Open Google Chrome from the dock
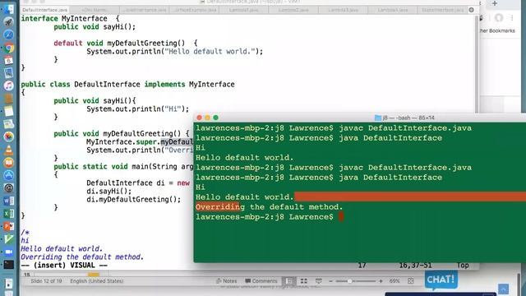Viewport: 526px width, 296px height. [9, 48]
